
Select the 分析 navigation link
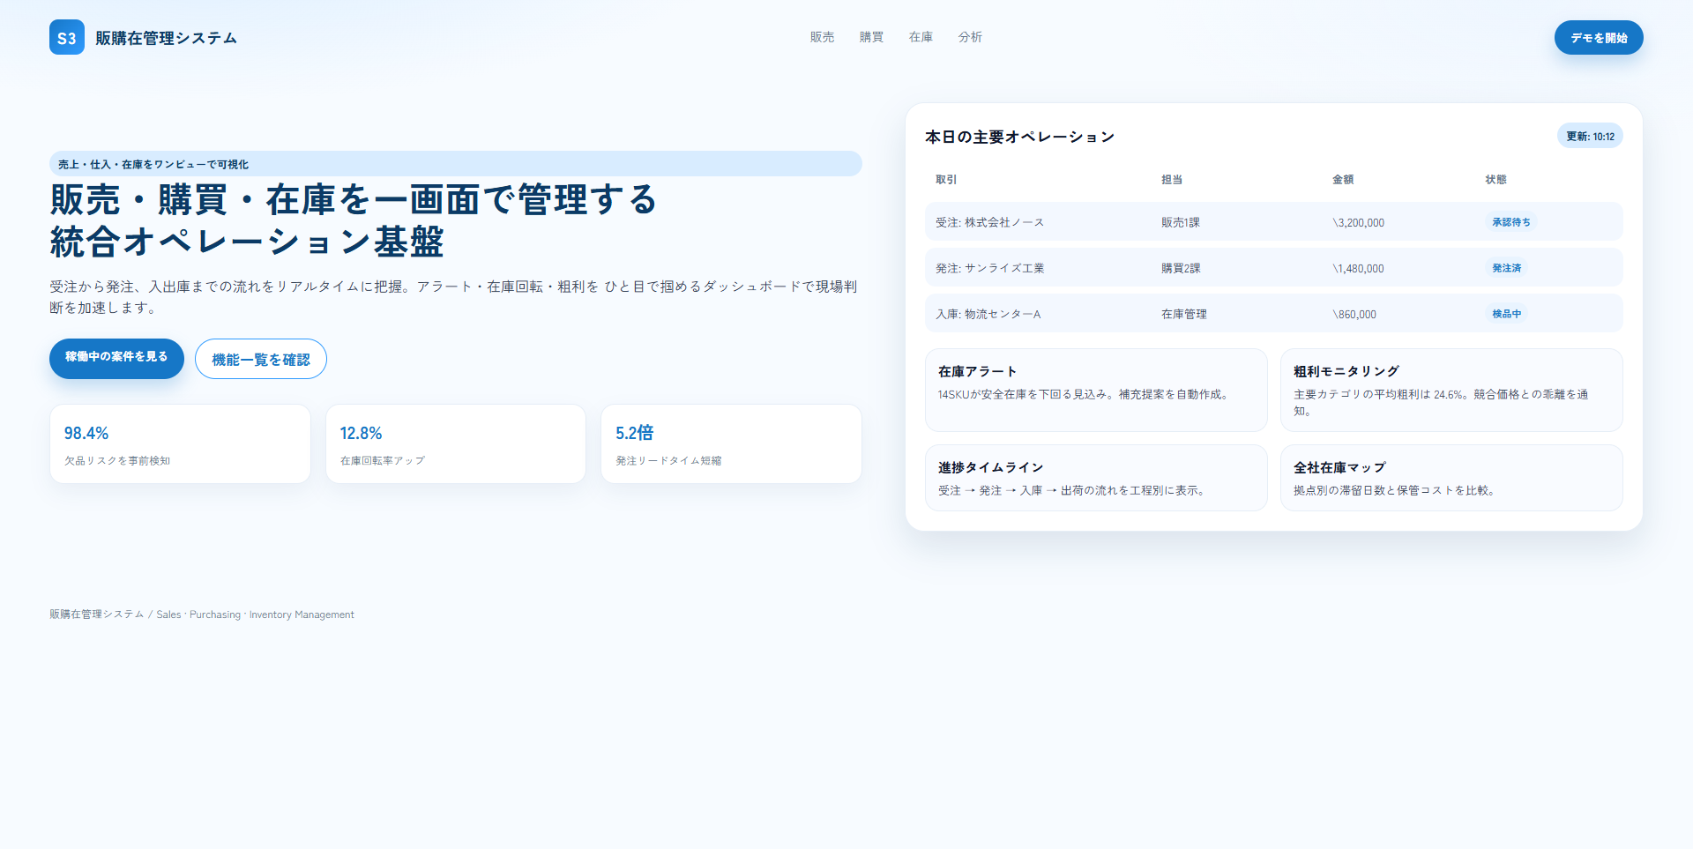point(970,37)
